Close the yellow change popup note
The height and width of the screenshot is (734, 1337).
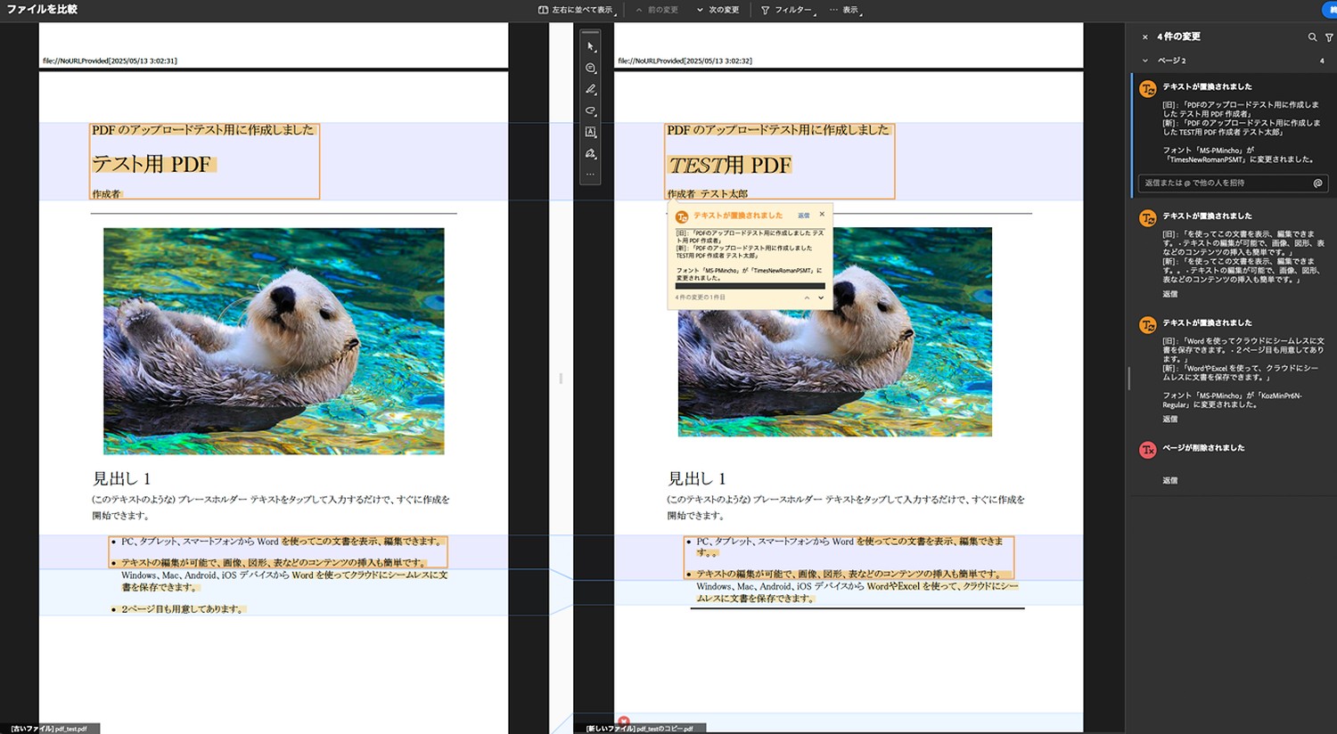(x=822, y=214)
